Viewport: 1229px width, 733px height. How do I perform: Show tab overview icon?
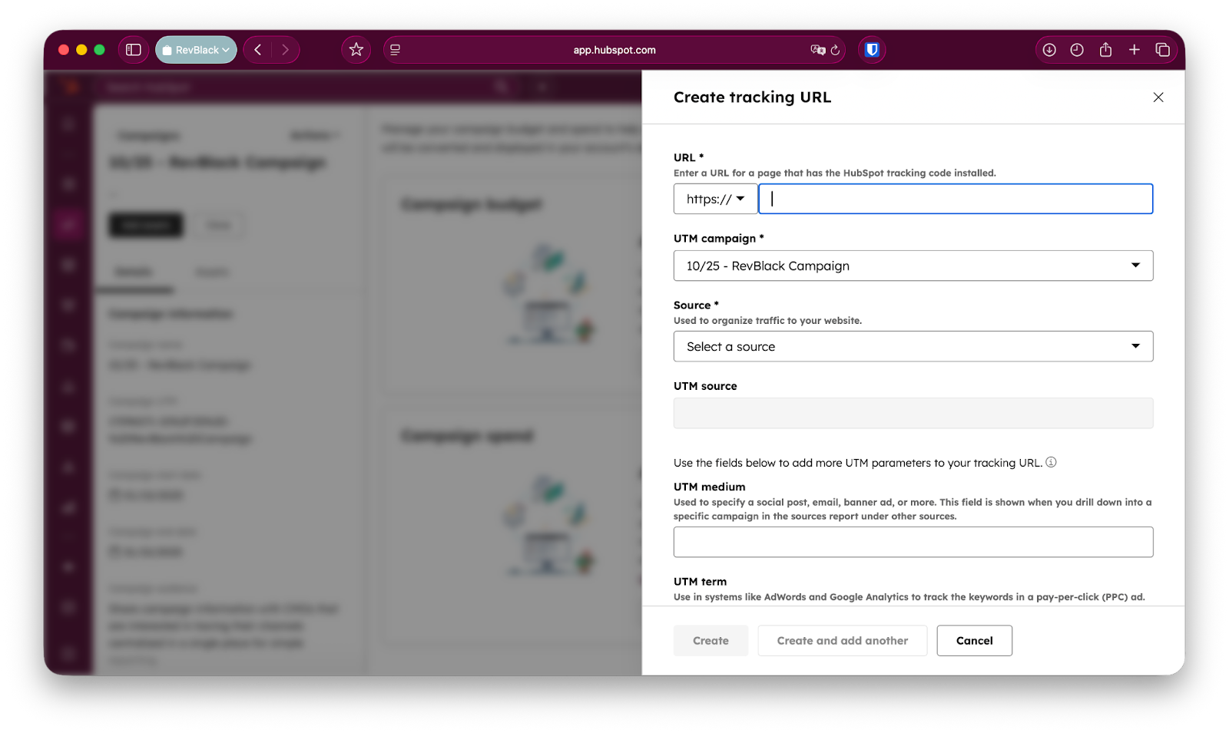pyautogui.click(x=1162, y=50)
